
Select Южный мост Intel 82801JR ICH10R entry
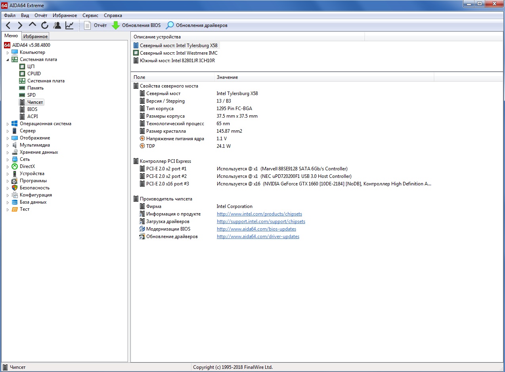pyautogui.click(x=177, y=61)
